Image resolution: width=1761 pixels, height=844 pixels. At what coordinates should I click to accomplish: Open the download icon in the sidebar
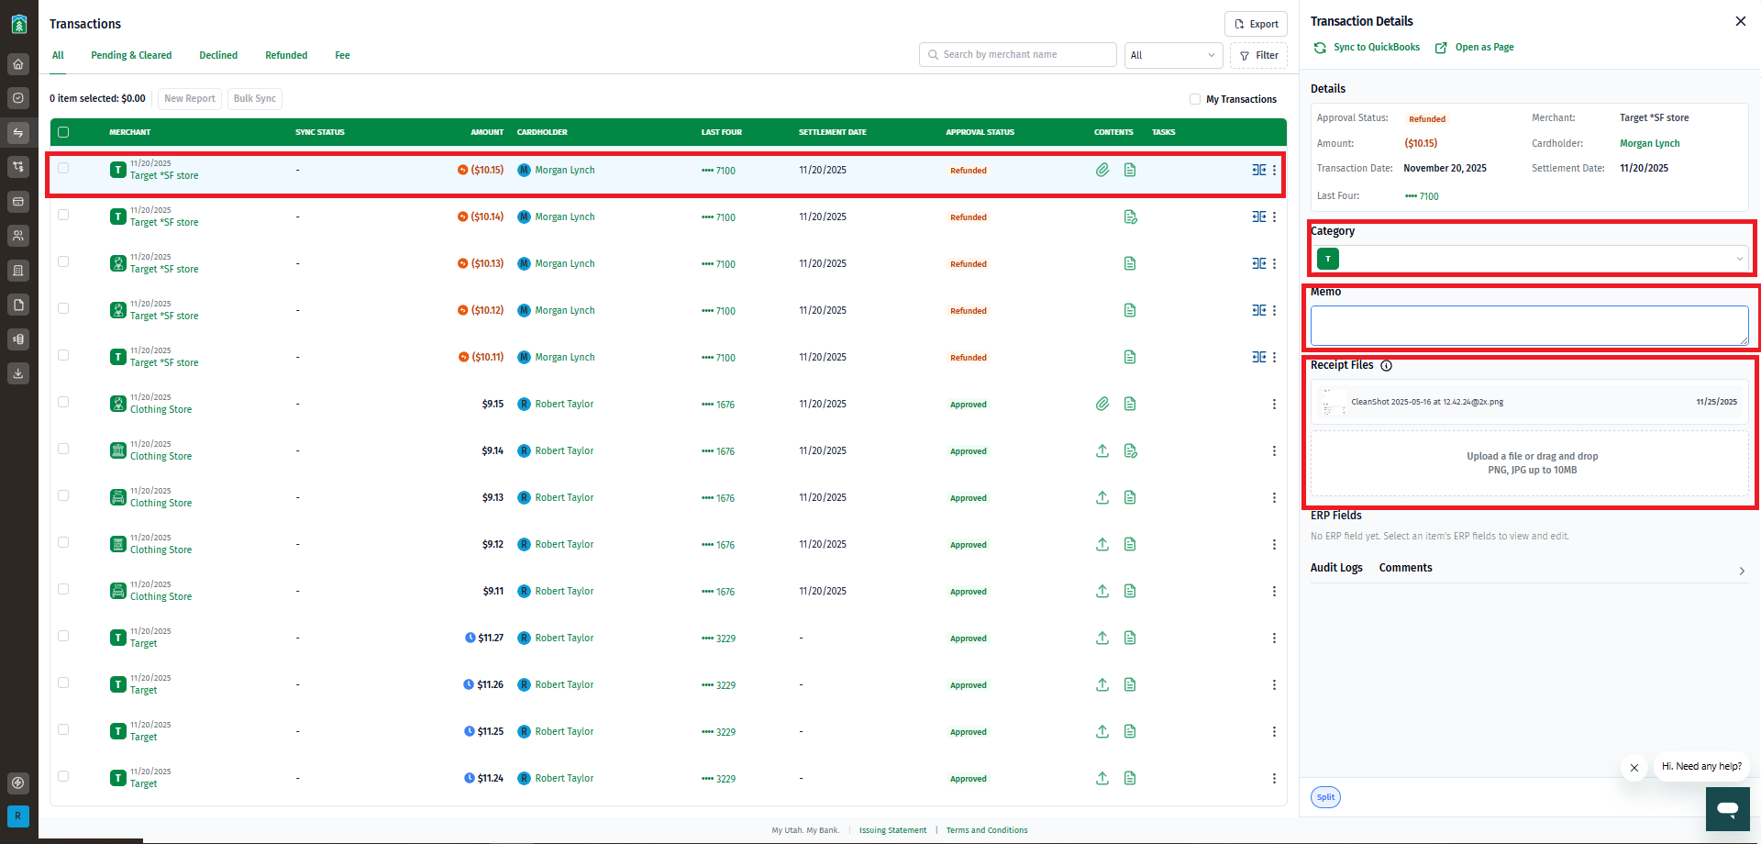point(18,373)
